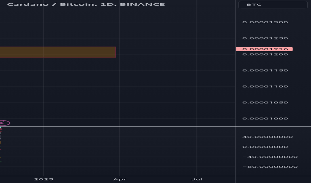Click the −80.00000000 indicator axis label
The height and width of the screenshot is (183, 311).
click(270, 167)
